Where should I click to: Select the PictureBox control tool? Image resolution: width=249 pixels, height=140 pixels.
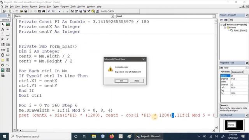8,24
